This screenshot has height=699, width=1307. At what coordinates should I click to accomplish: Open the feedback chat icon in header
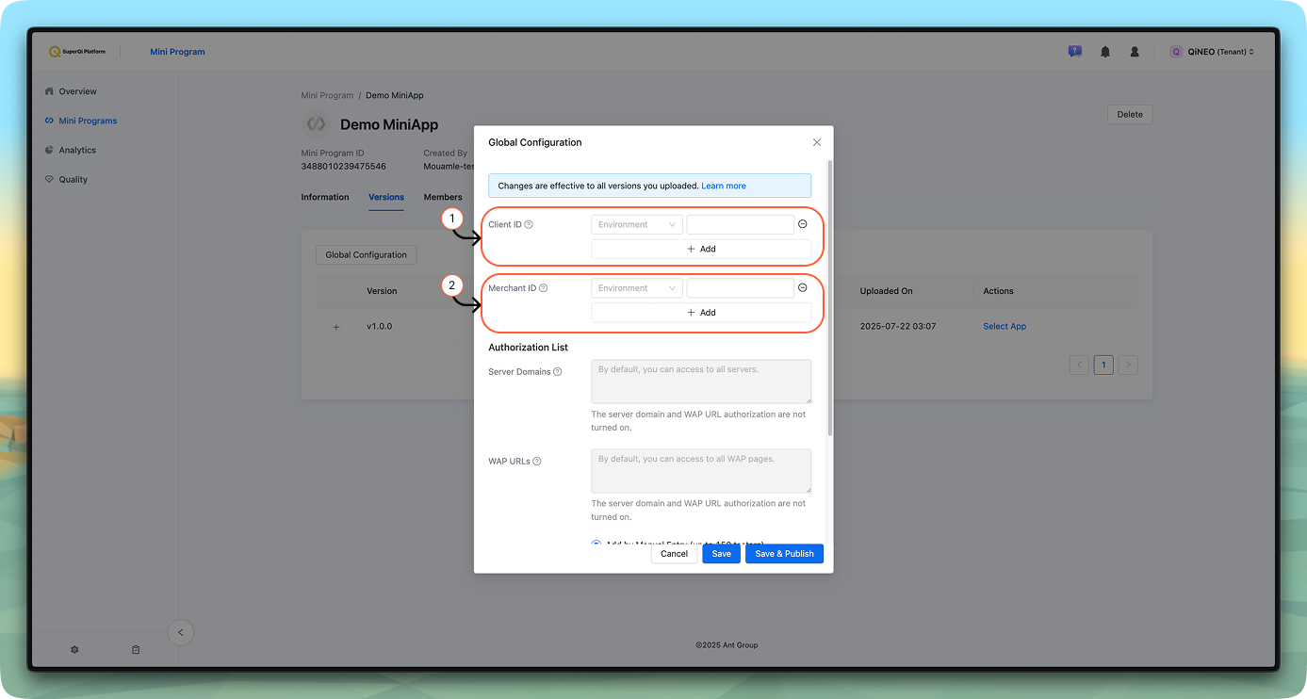(x=1074, y=52)
